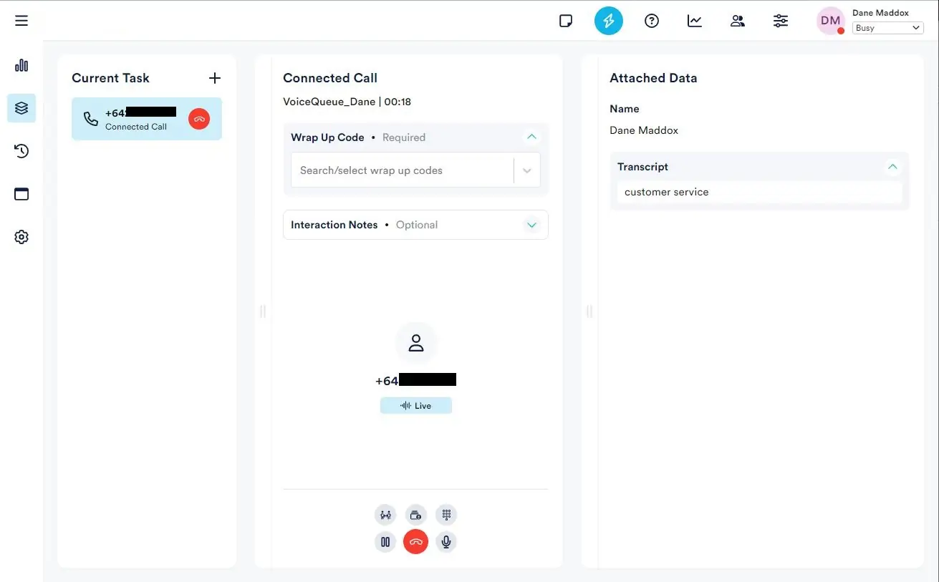Image resolution: width=939 pixels, height=582 pixels.
Task: Open the sticky notes icon in top bar
Action: click(566, 21)
